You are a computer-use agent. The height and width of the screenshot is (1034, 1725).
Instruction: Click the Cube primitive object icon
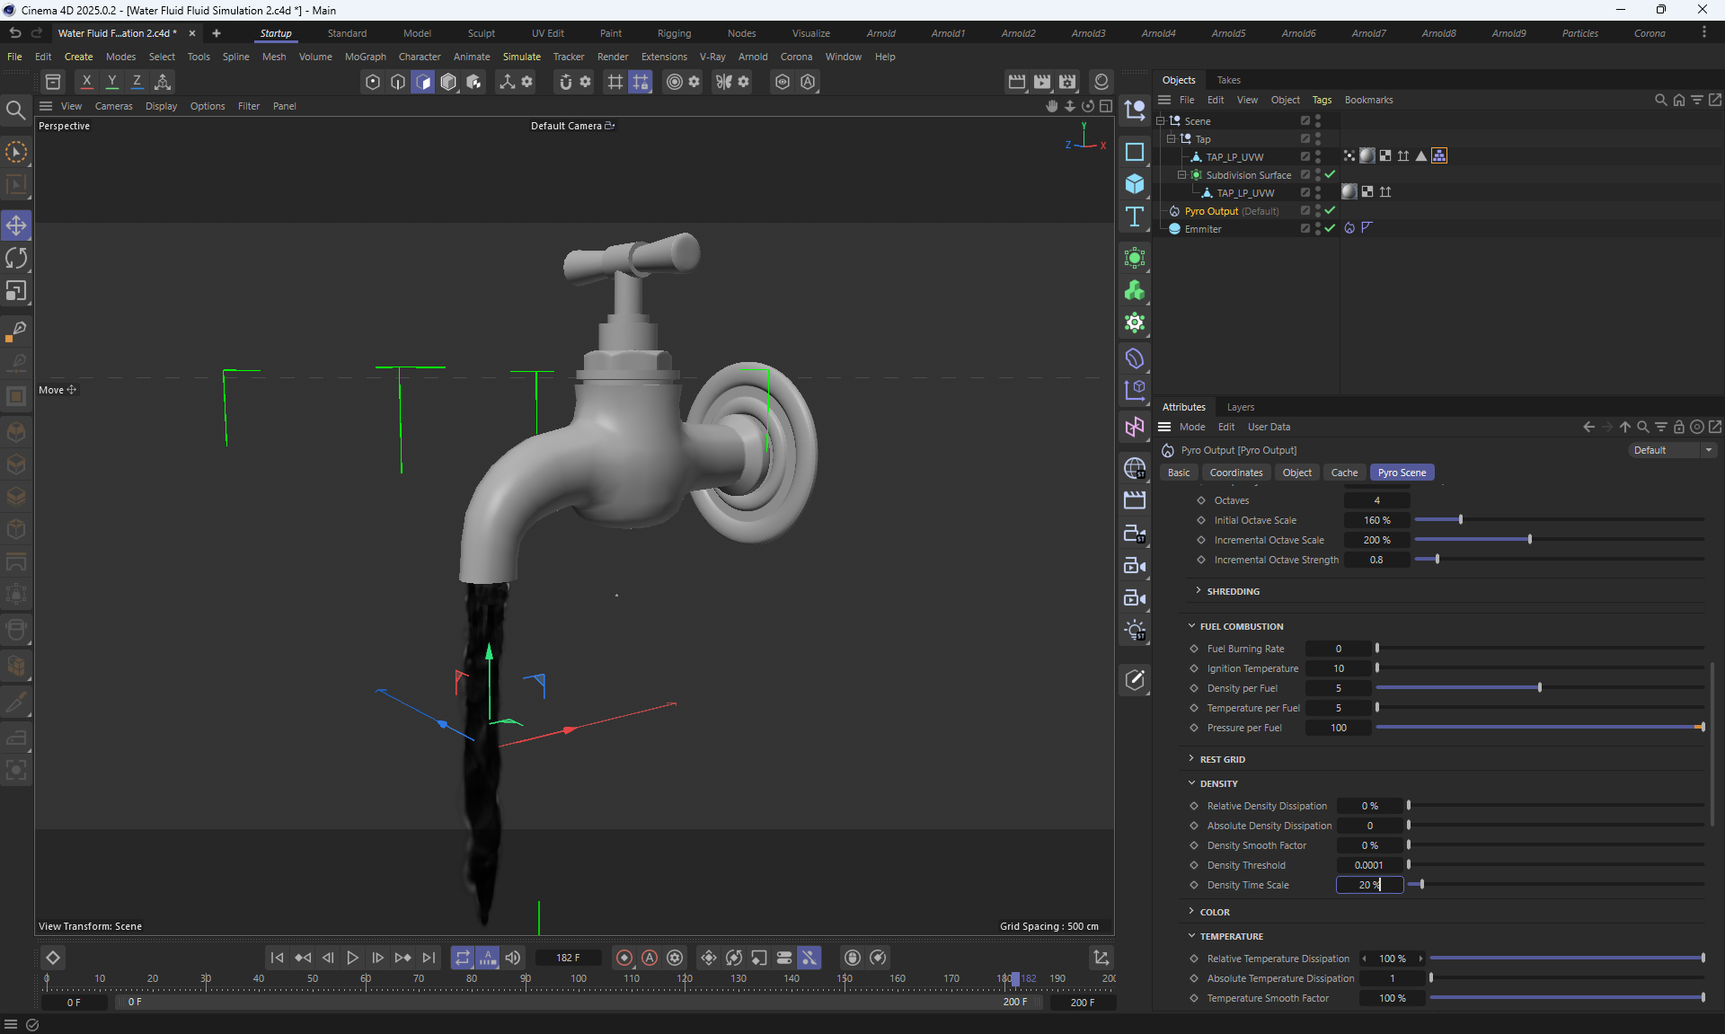(x=1135, y=184)
